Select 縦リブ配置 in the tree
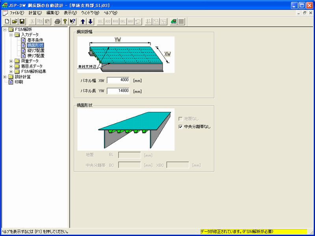 point(35,50)
